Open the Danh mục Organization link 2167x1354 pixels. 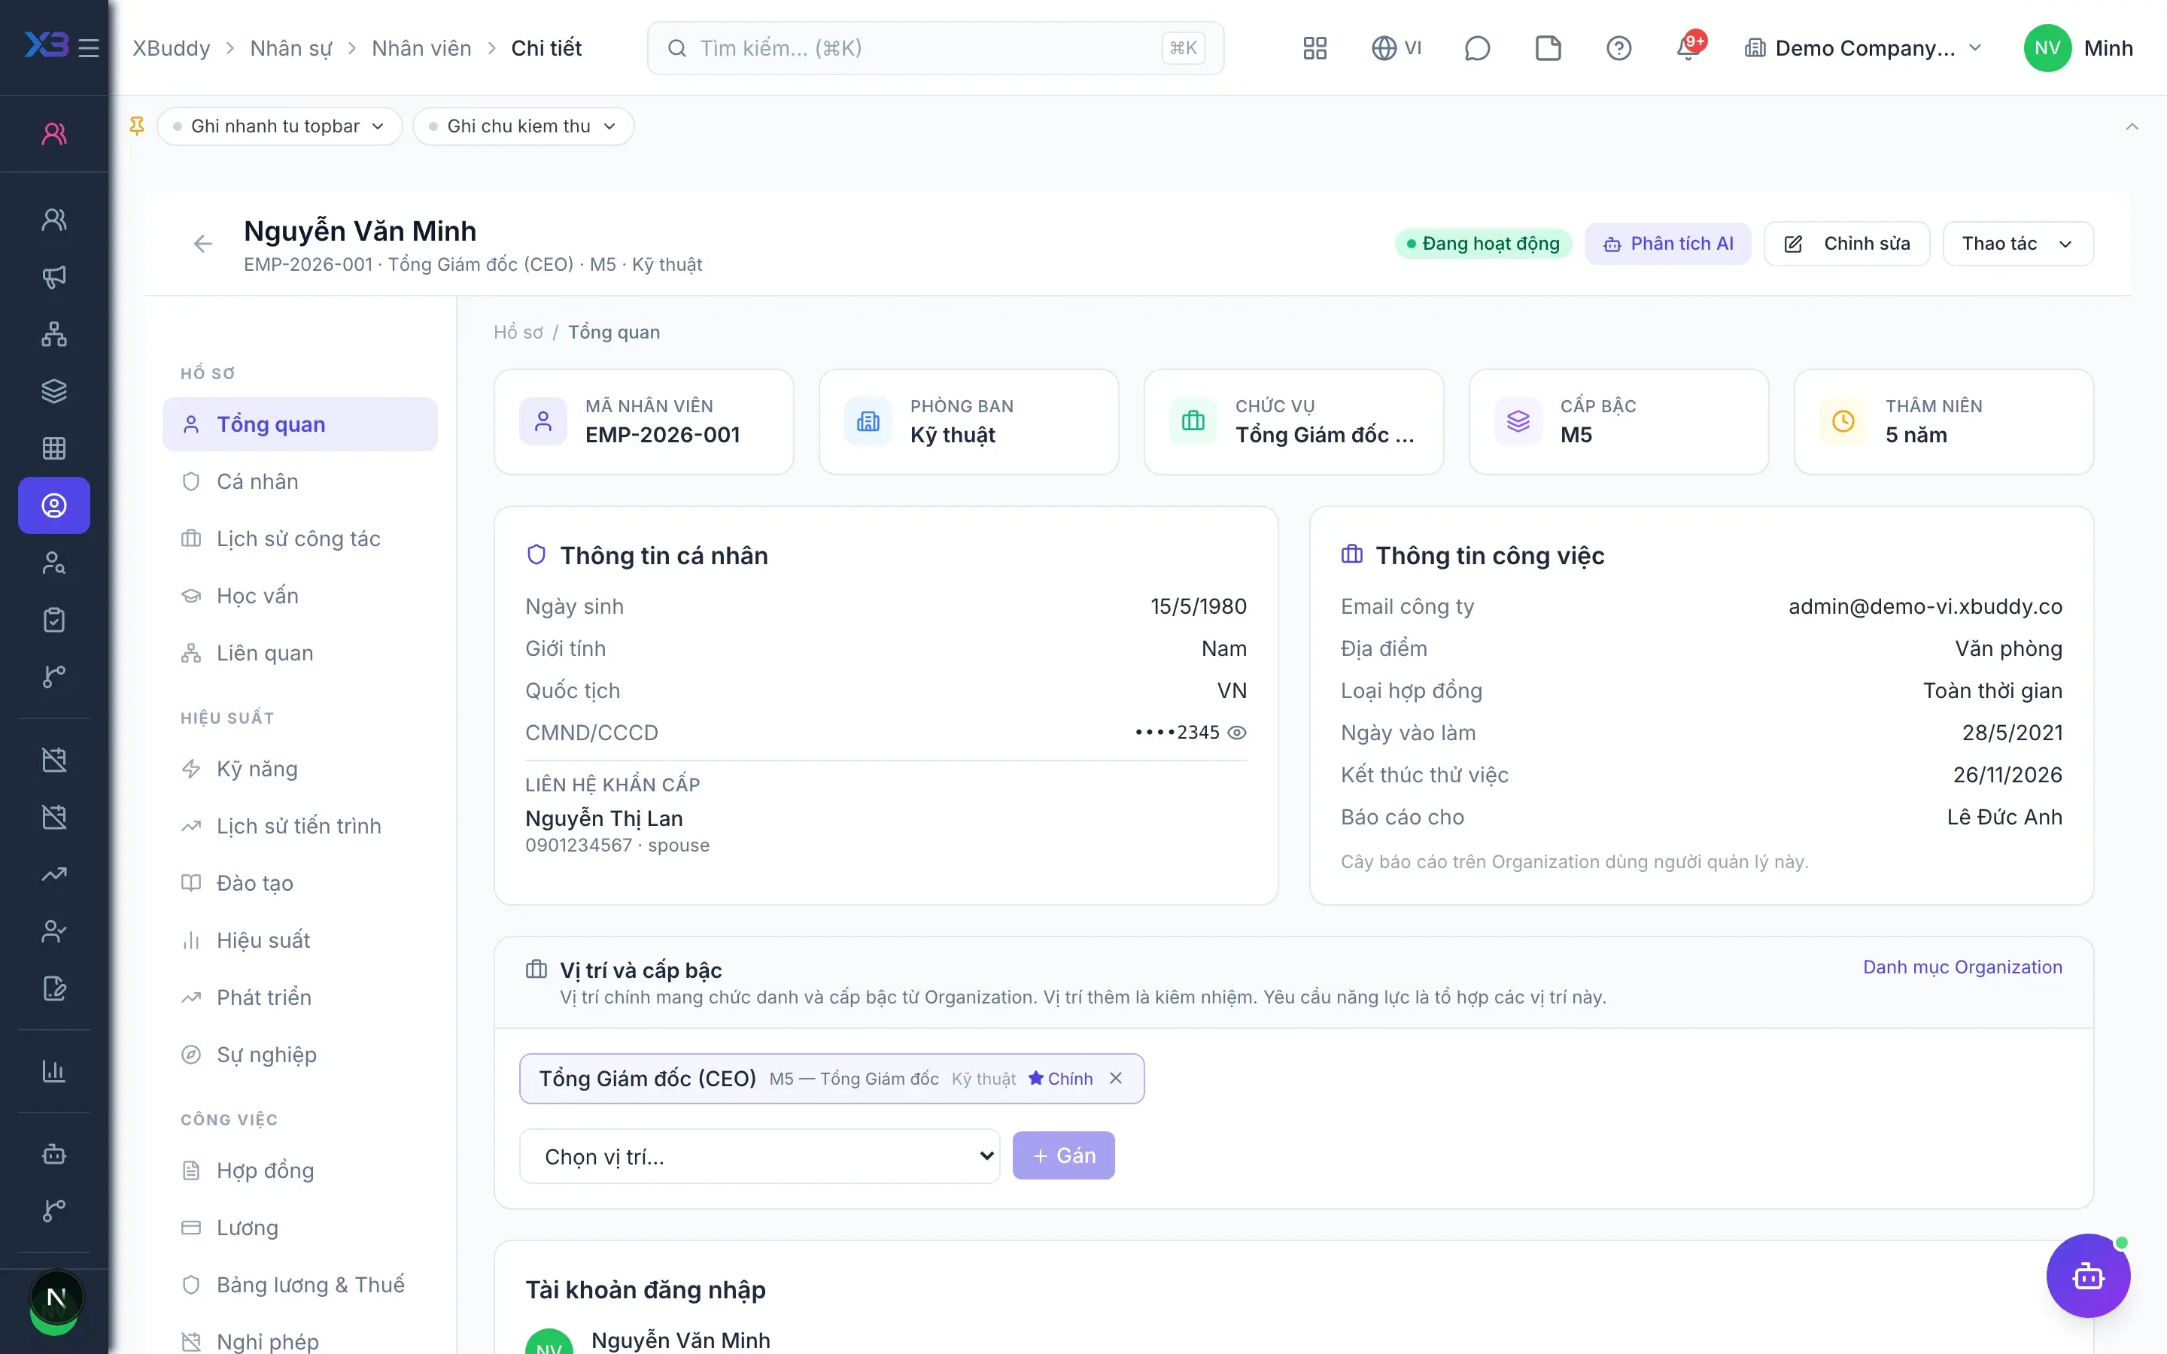pos(1962,967)
